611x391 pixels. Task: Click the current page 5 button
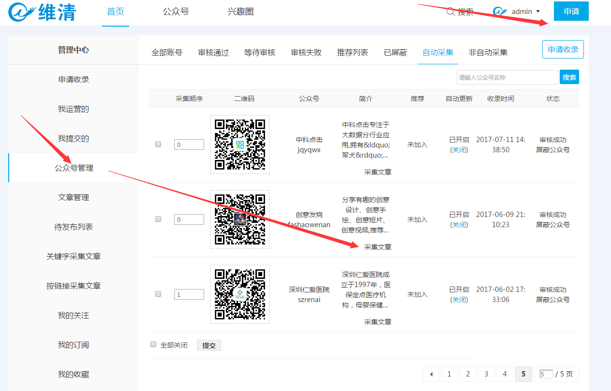523,374
